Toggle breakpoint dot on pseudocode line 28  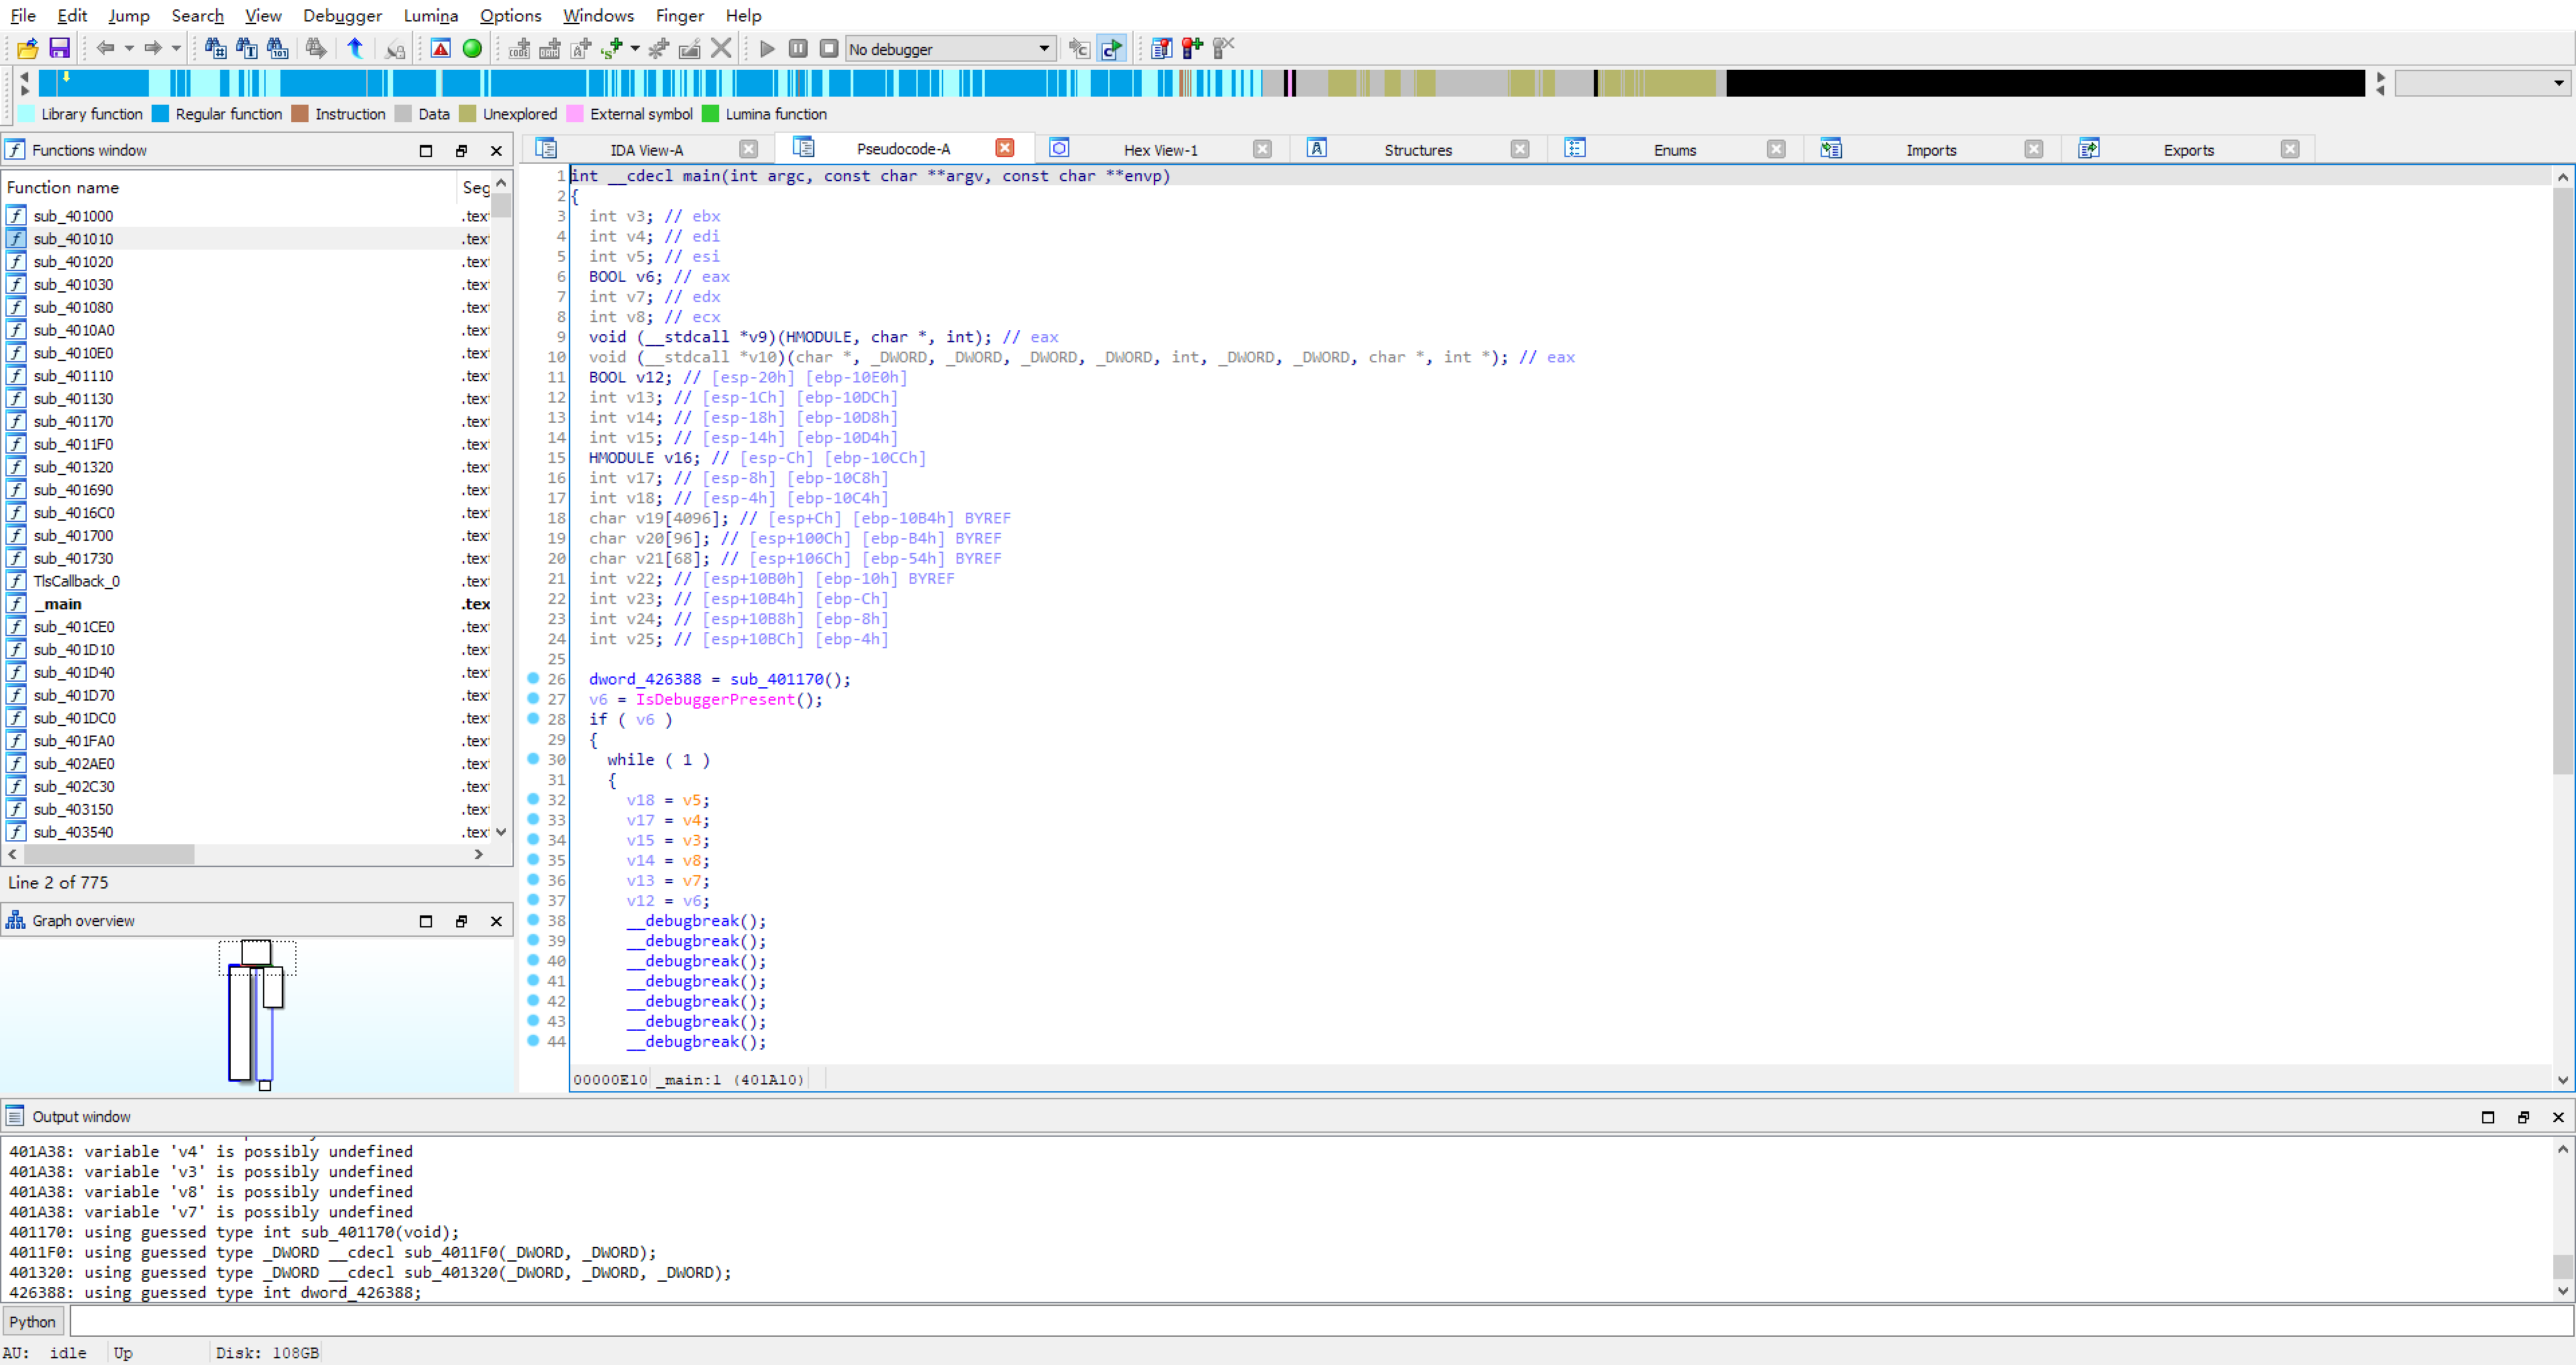tap(533, 719)
